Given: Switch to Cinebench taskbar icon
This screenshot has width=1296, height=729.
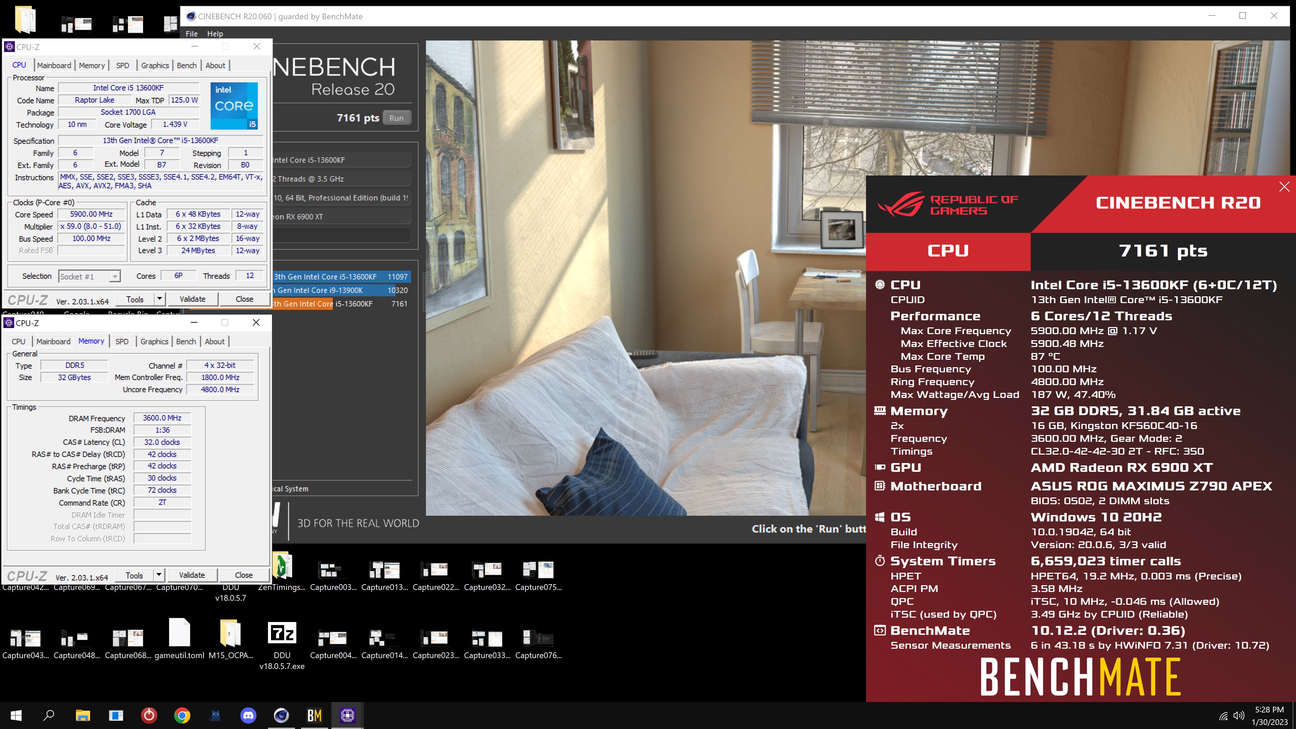Looking at the screenshot, I should click(281, 715).
